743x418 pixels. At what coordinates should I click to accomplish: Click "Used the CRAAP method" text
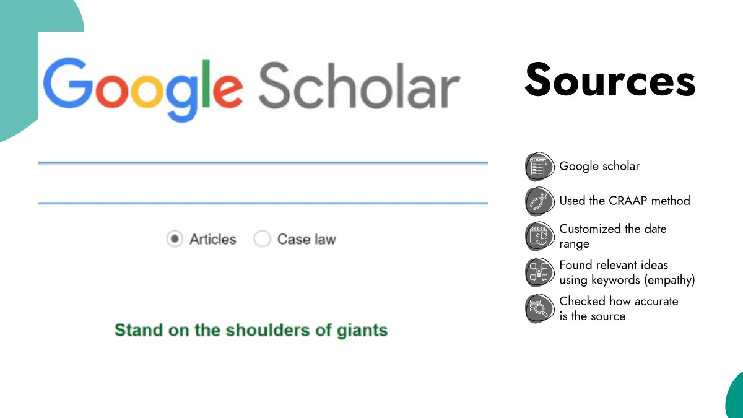pos(624,201)
